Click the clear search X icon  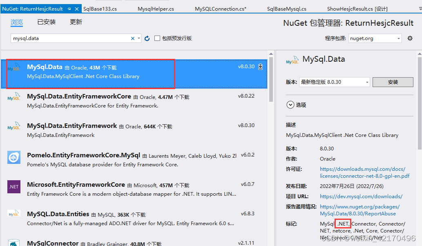point(133,38)
